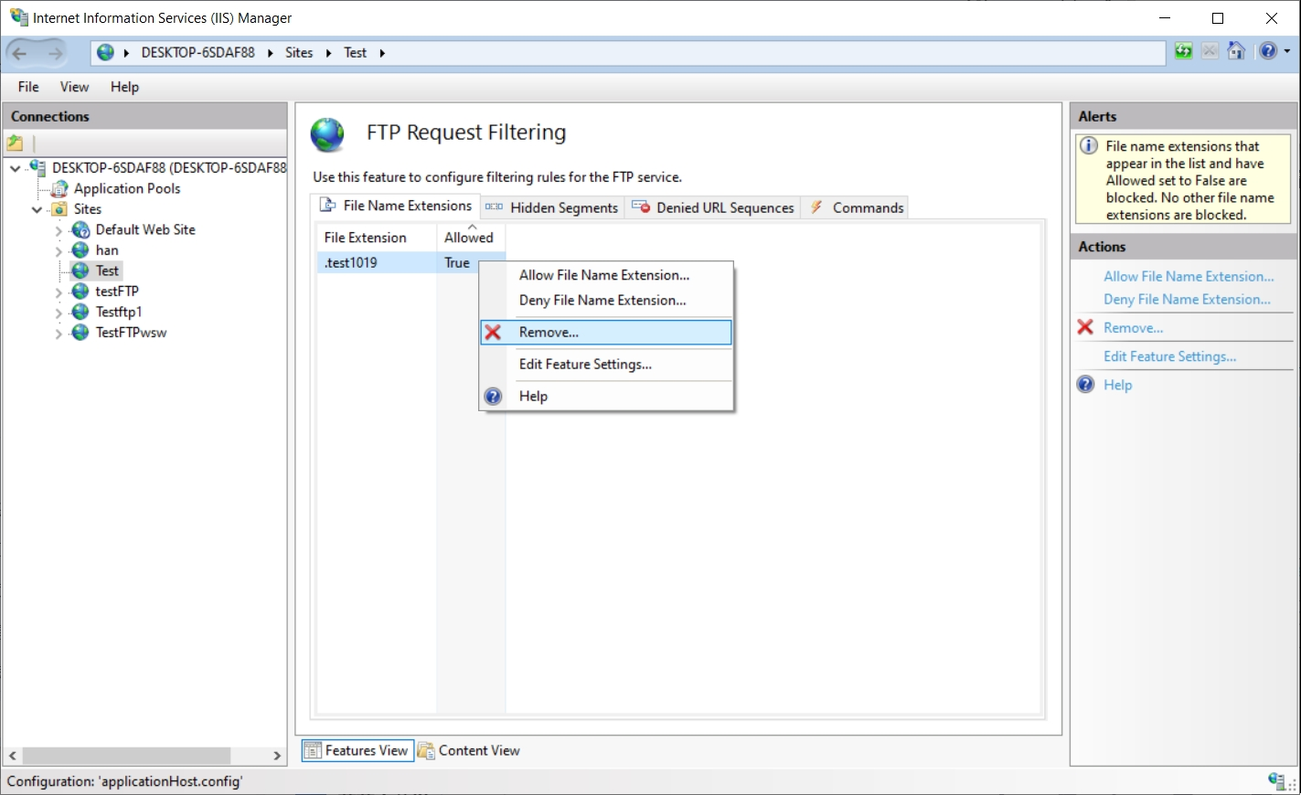Image resolution: width=1301 pixels, height=795 pixels.
Task: Choose Edit Feature Settings in context menu
Action: point(605,364)
